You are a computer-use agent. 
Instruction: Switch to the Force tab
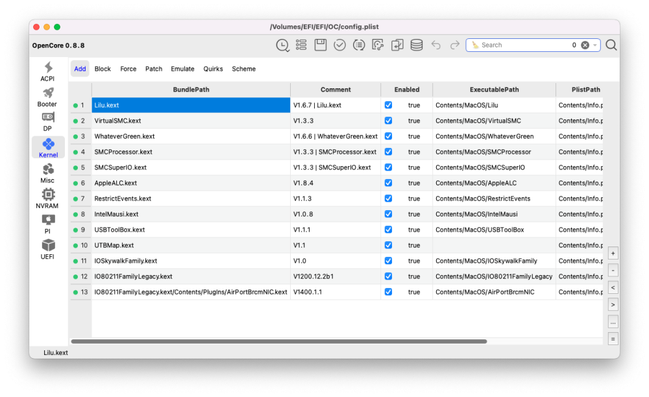point(129,69)
